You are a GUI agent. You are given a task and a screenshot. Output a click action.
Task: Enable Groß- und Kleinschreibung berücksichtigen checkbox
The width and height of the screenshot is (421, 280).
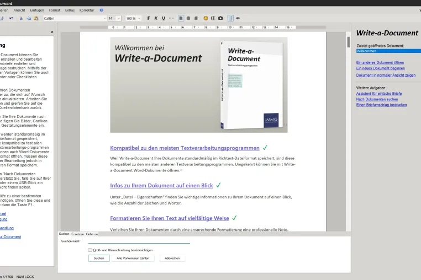(90, 250)
